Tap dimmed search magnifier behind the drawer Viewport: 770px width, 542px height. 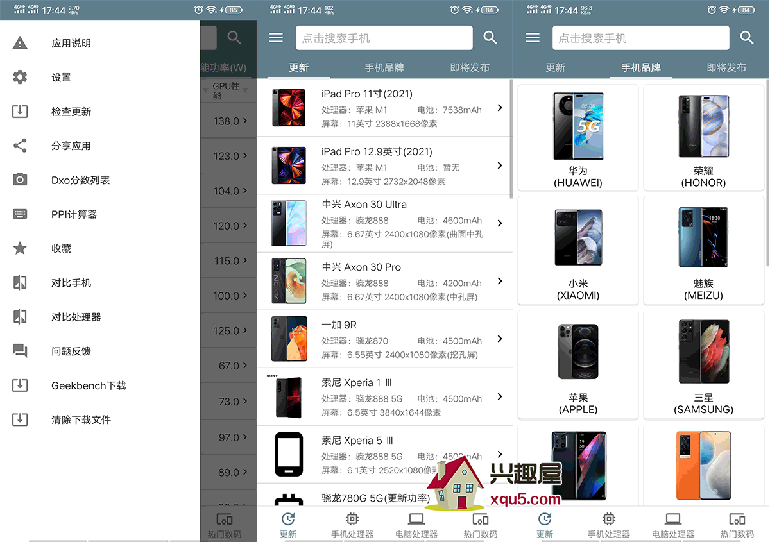234,38
